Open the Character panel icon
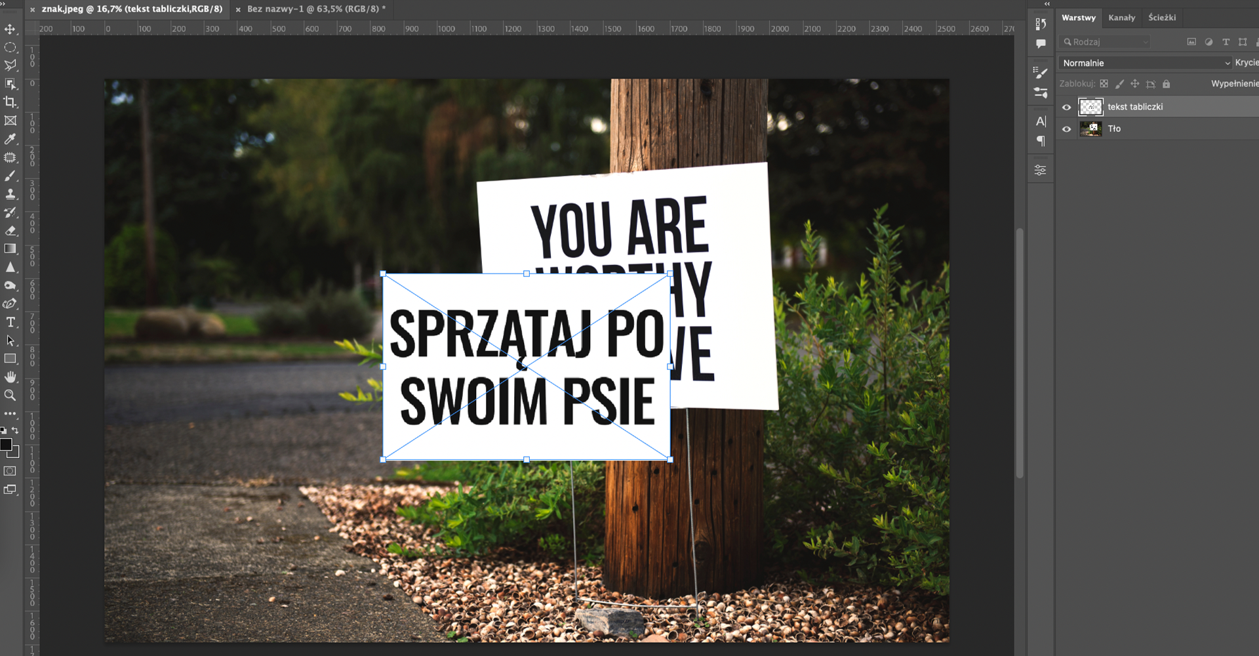This screenshot has width=1259, height=656. (x=1041, y=121)
